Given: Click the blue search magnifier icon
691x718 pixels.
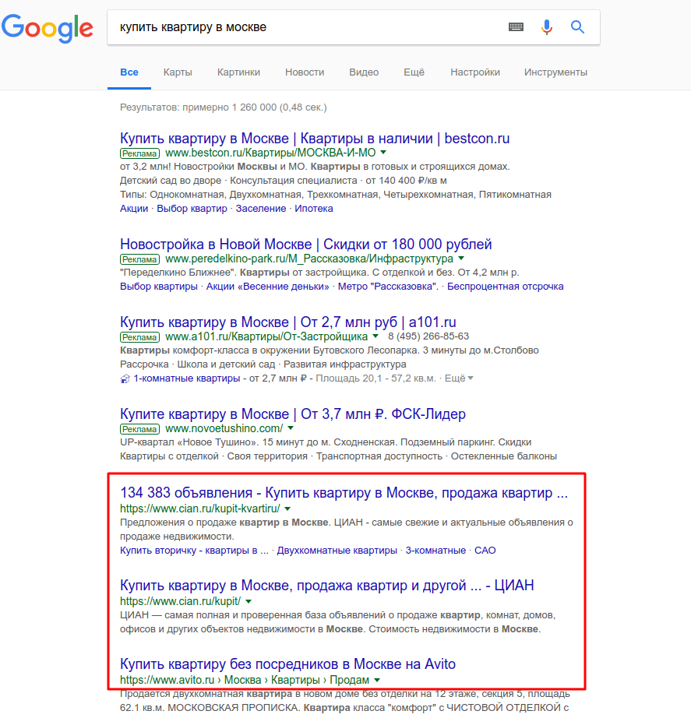Looking at the screenshot, I should (x=576, y=26).
